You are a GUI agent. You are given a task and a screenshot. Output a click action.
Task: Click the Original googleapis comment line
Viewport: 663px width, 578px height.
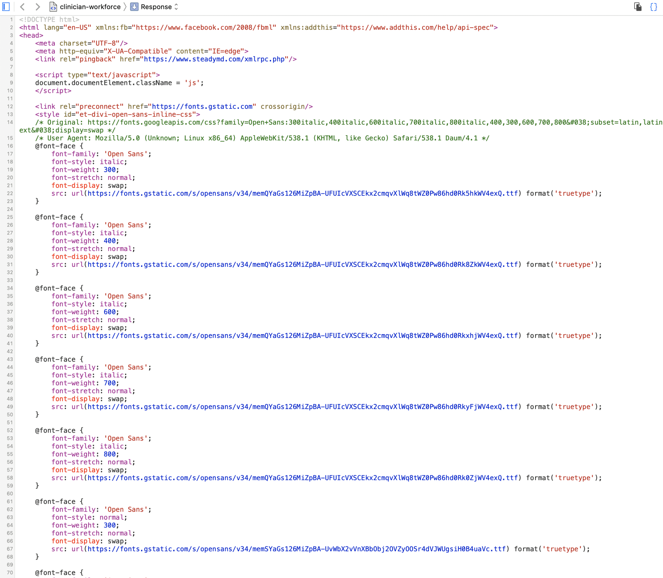click(341, 126)
